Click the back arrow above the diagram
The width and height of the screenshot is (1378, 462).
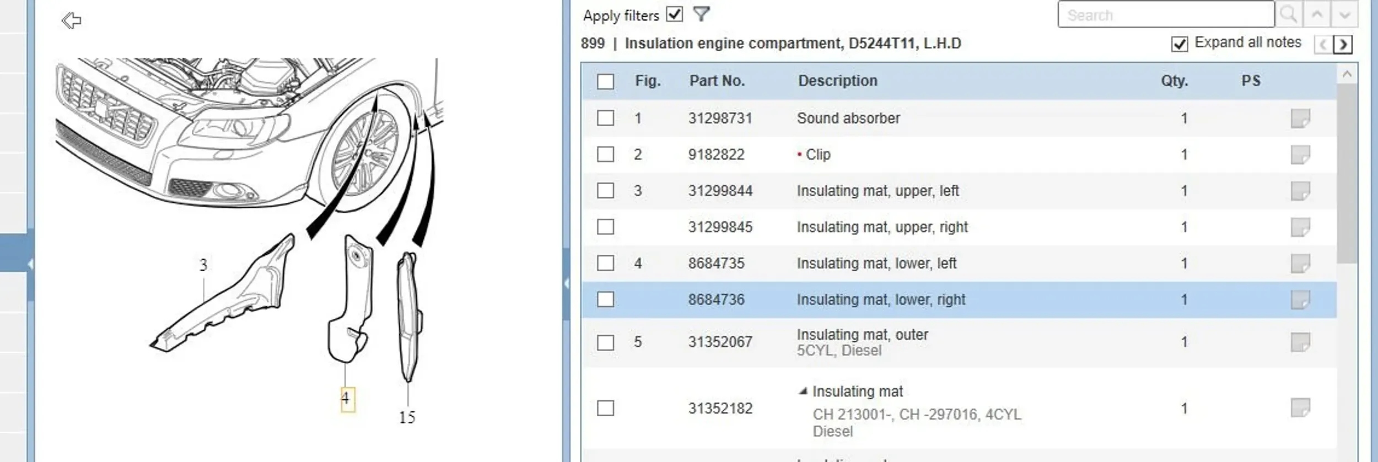[x=71, y=21]
